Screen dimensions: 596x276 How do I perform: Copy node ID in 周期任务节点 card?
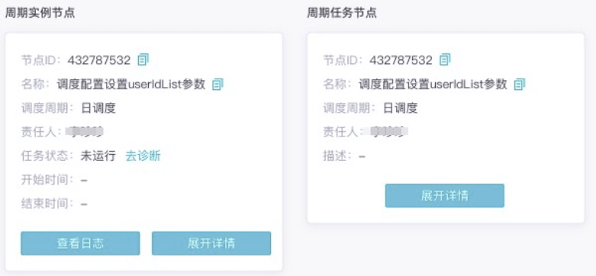coord(445,59)
